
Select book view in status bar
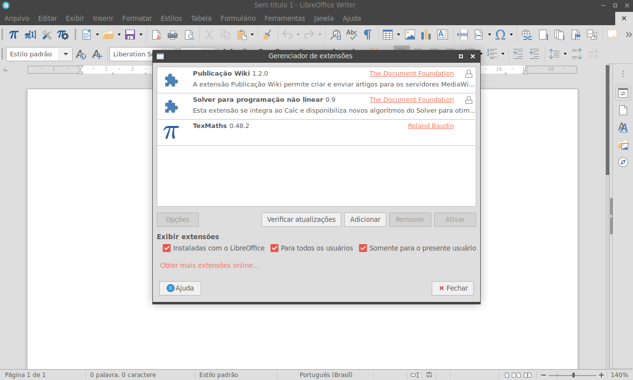pos(528,375)
